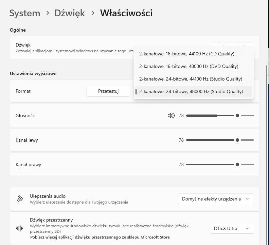Open Microsoft Store spatial sound apps link
This screenshot has width=269, height=245.
[x=100, y=237]
